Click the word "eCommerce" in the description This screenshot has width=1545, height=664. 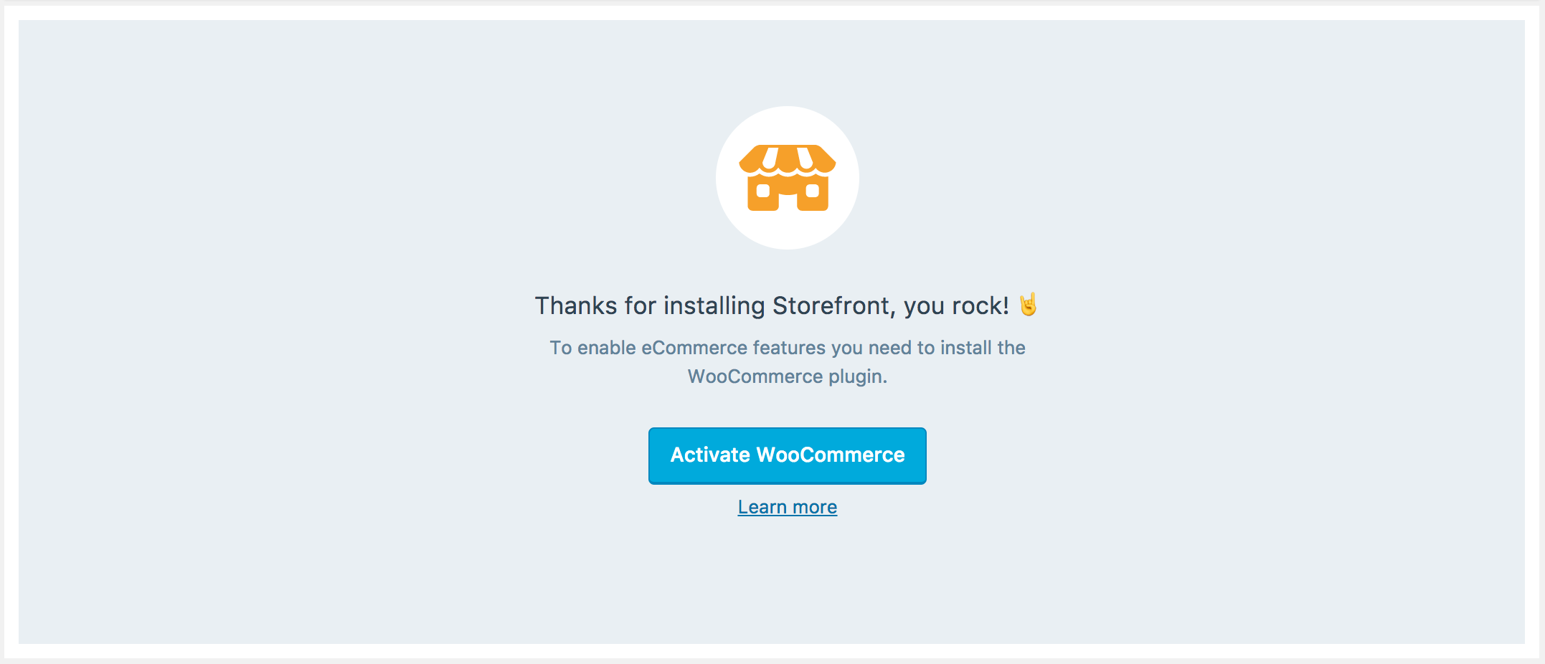694,348
